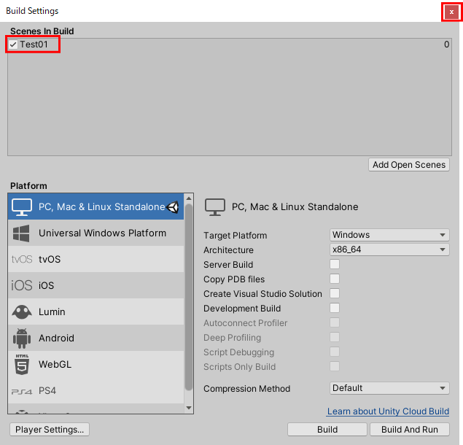Click the monitor icon in the right details header
The height and width of the screenshot is (445, 463).
point(215,207)
